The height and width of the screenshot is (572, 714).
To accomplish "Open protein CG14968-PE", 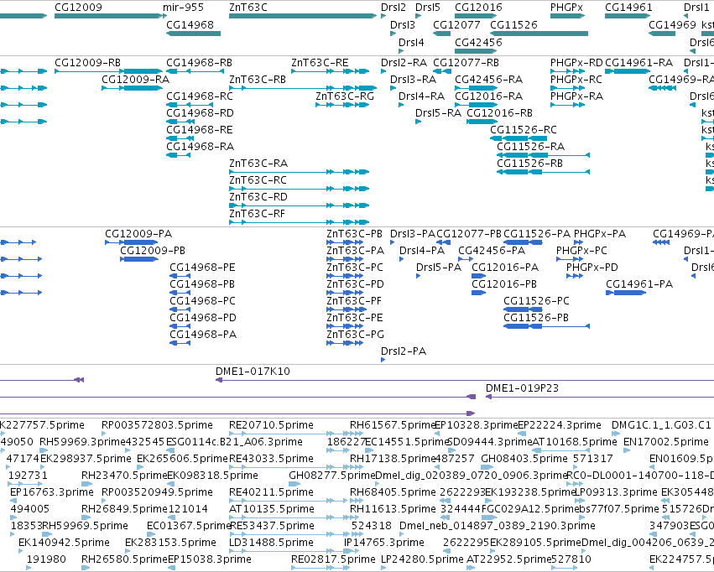I will (202, 268).
